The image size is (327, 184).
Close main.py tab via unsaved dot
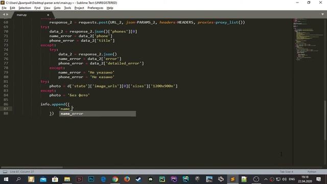48,15
